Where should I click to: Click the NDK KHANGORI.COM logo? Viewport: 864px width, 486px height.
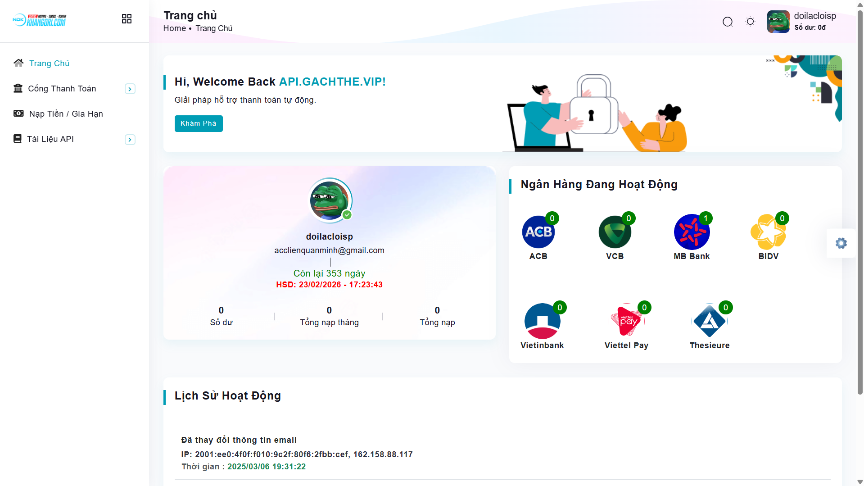(40, 20)
